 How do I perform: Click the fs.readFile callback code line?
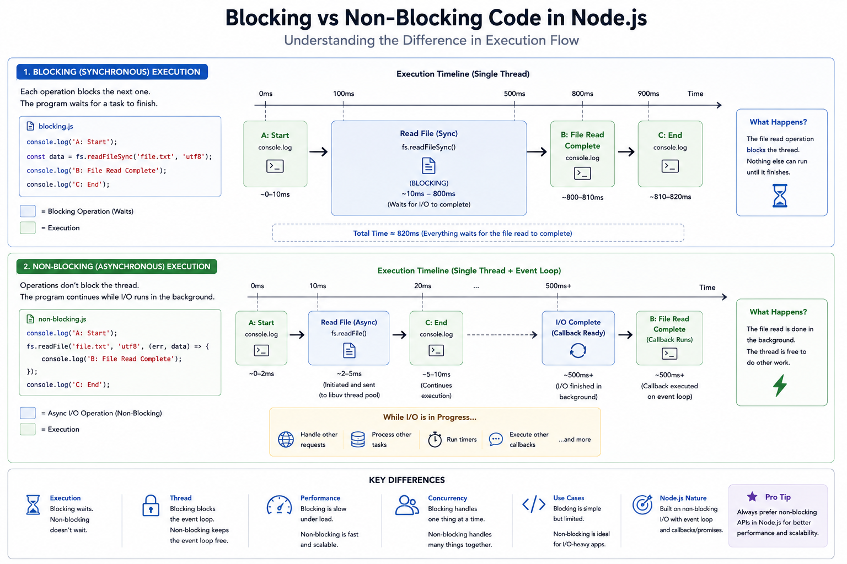pyautogui.click(x=118, y=346)
